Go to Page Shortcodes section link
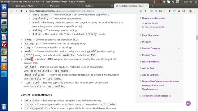The image size is (198, 111). click(151, 35)
